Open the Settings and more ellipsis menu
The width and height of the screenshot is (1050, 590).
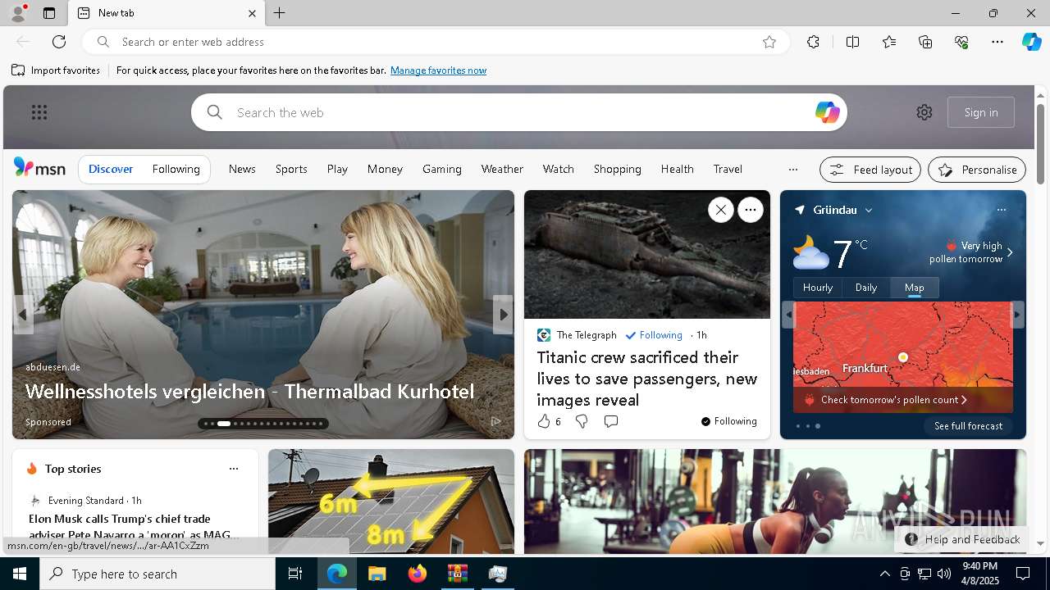pyautogui.click(x=997, y=42)
